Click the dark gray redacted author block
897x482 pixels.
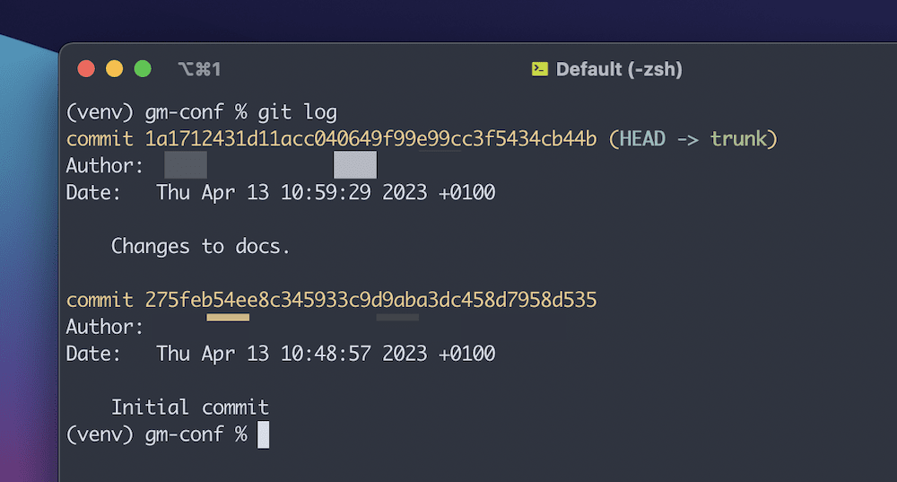point(186,165)
